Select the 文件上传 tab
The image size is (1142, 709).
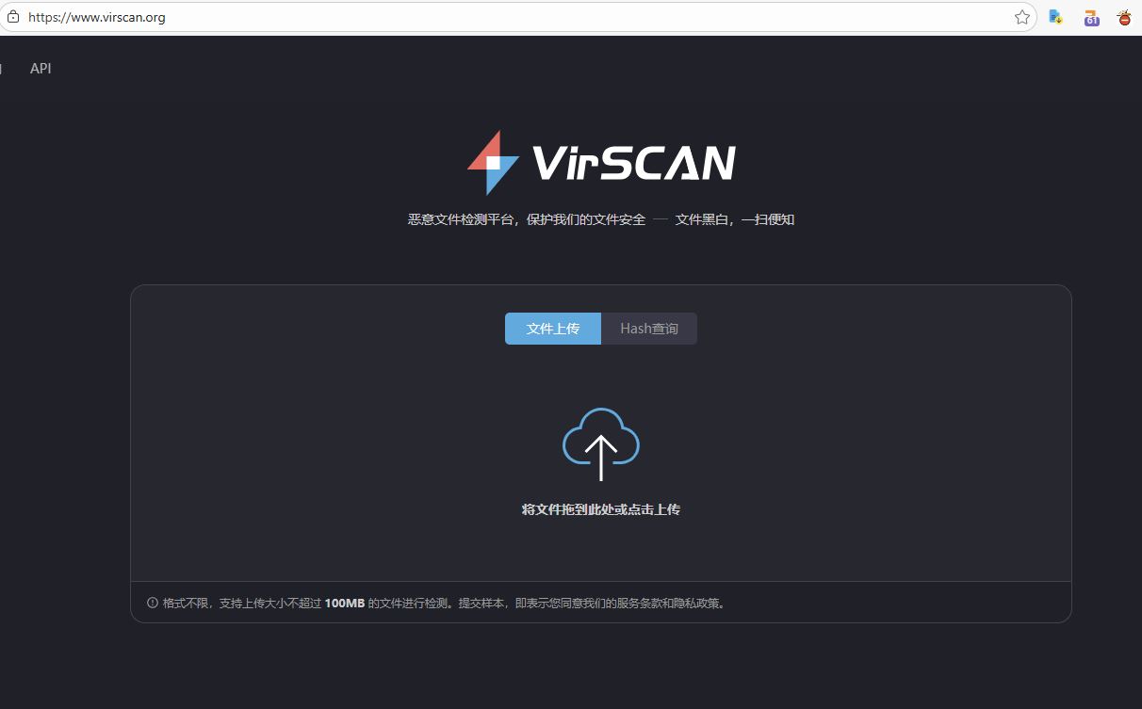tap(552, 328)
